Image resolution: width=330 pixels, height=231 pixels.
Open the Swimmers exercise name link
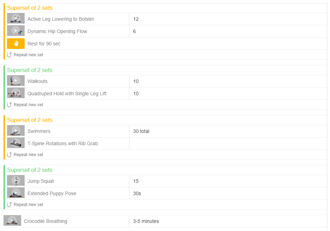39,131
